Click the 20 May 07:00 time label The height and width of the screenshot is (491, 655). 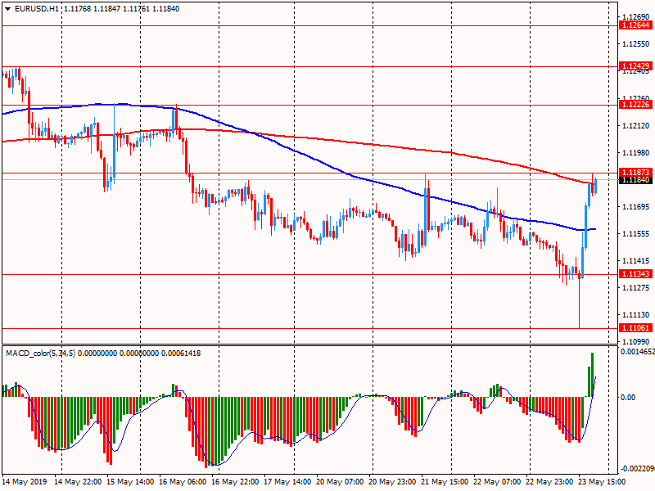tap(340, 482)
